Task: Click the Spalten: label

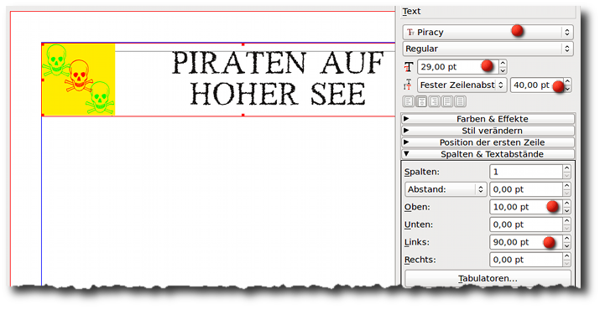Action: pos(422,172)
